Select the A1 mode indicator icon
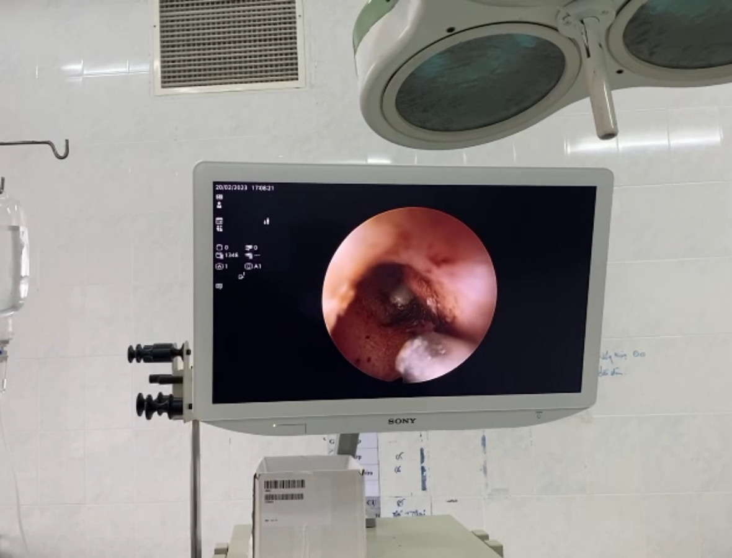 [x=249, y=266]
